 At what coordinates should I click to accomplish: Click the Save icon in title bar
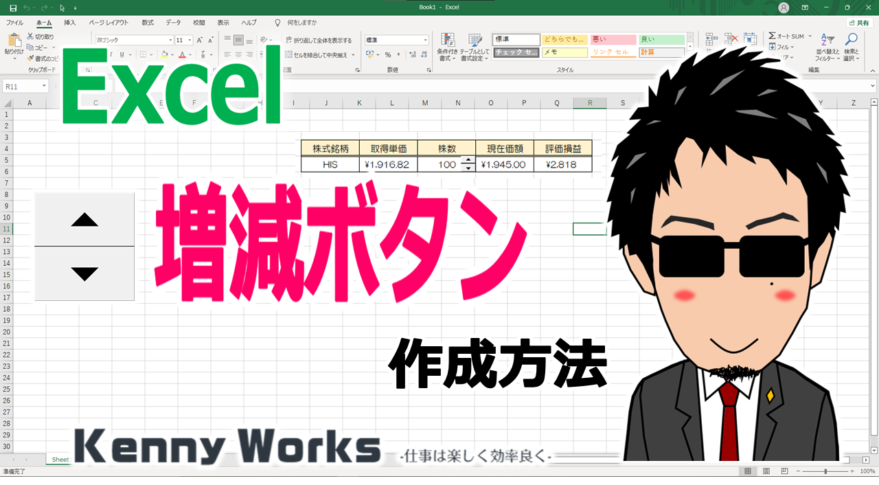(13, 8)
